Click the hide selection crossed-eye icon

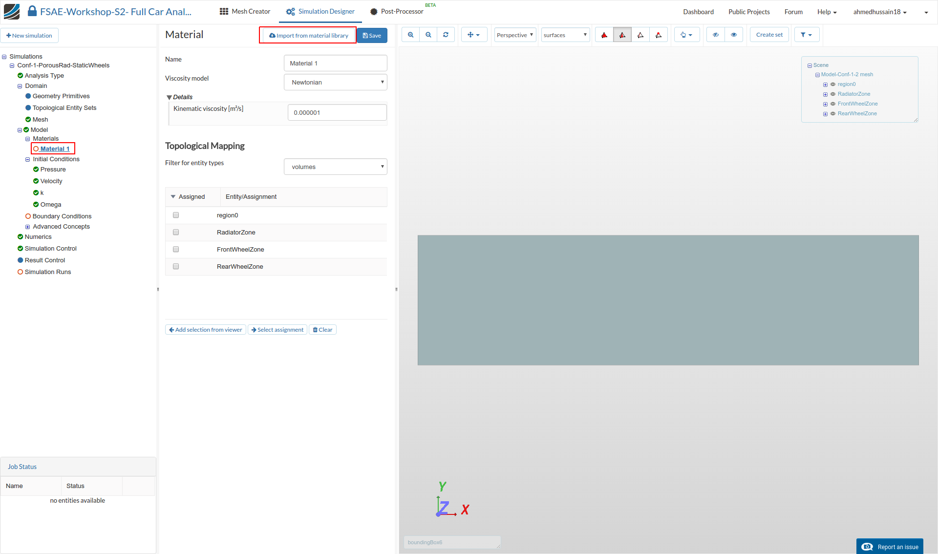click(715, 35)
